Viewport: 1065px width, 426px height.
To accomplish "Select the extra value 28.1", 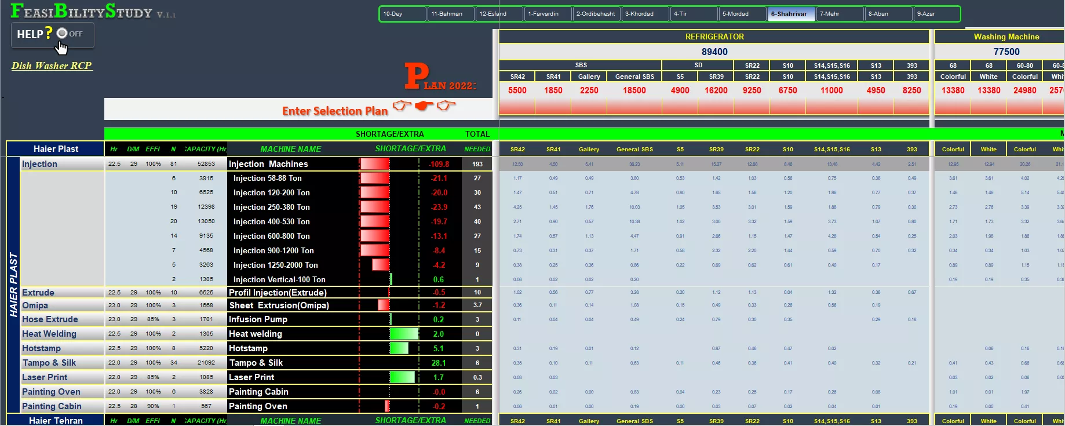I will point(439,363).
